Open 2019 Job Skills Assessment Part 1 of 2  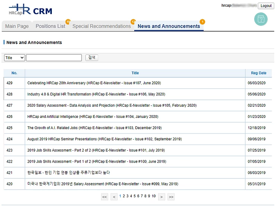[x=97, y=161]
